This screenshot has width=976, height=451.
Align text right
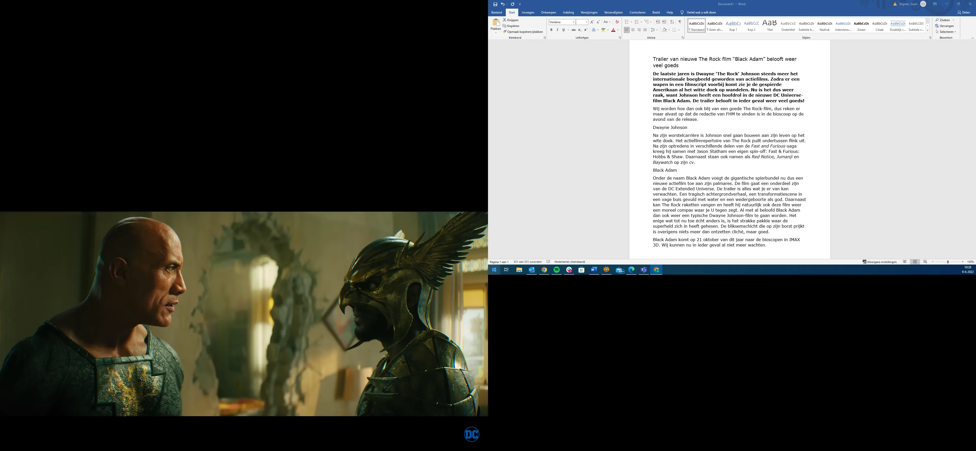click(x=639, y=30)
